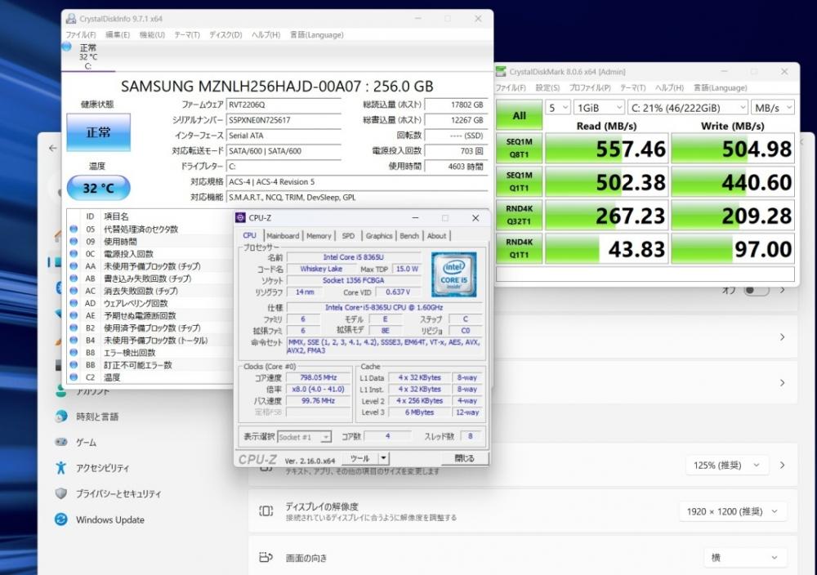
Task: Click the status dot for row B8
Action: click(x=74, y=353)
